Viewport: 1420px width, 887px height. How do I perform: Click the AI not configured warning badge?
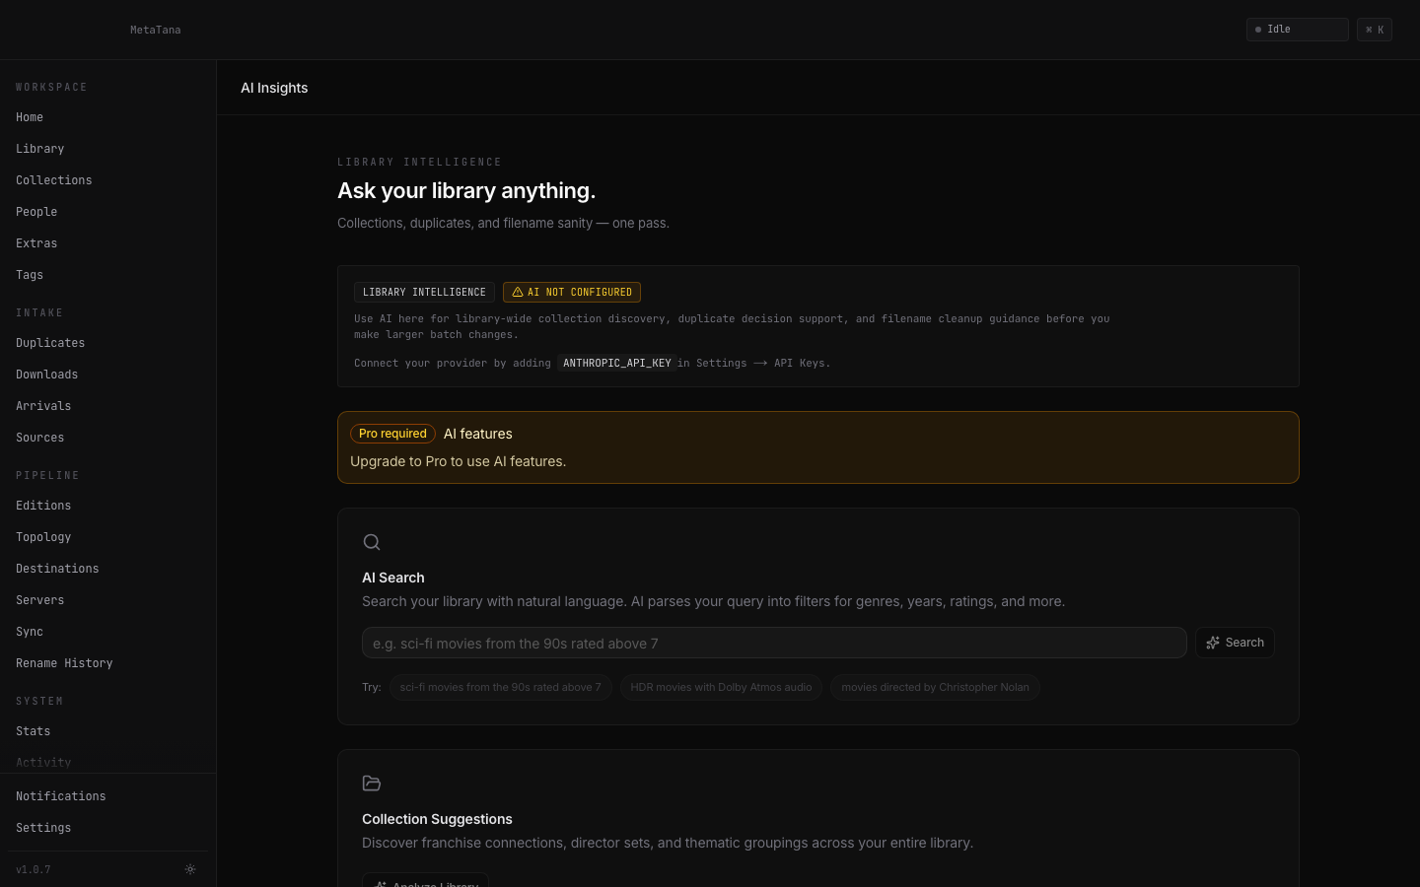[572, 292]
